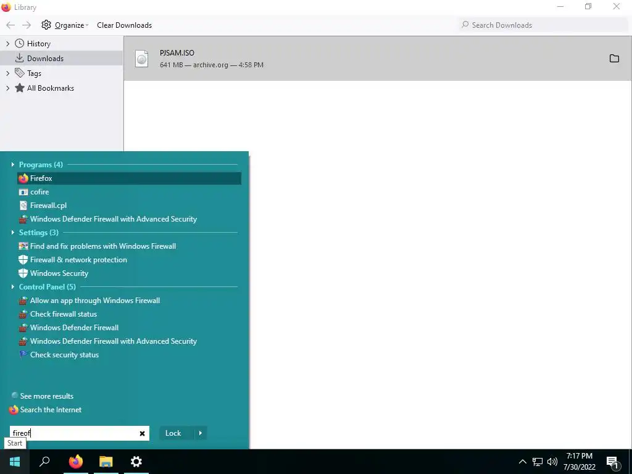Open taskbar Search magnifier
The image size is (632, 474).
pyautogui.click(x=44, y=462)
